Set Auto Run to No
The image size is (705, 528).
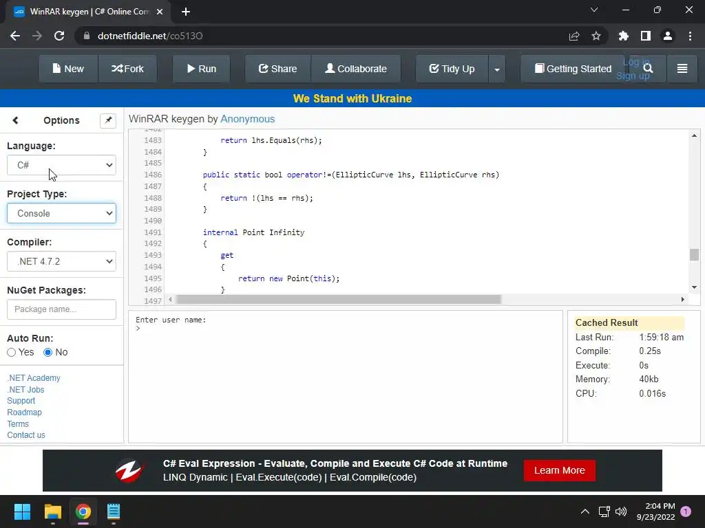(48, 353)
